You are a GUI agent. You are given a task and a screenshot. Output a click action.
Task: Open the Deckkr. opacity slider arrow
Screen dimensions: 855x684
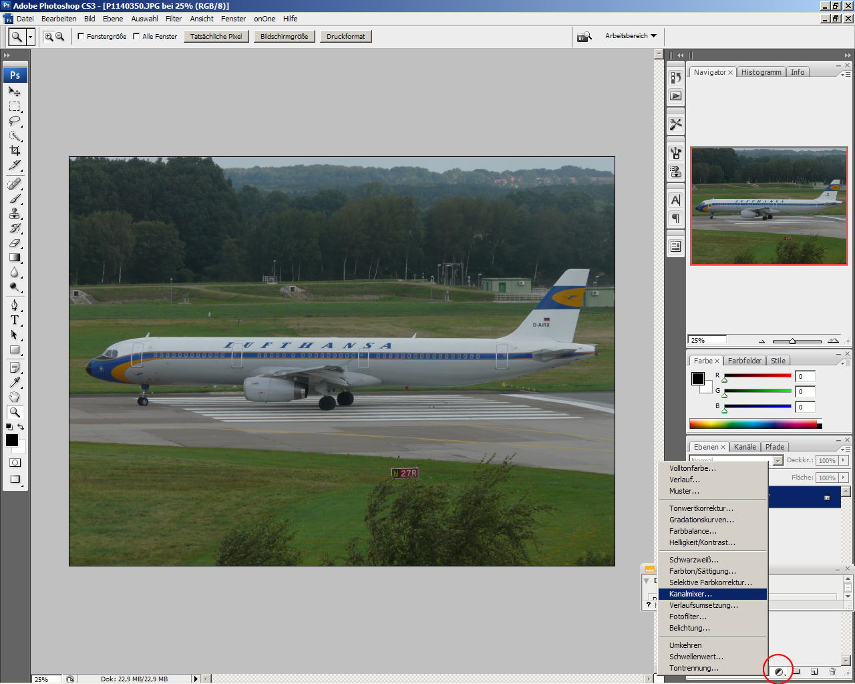pyautogui.click(x=844, y=460)
